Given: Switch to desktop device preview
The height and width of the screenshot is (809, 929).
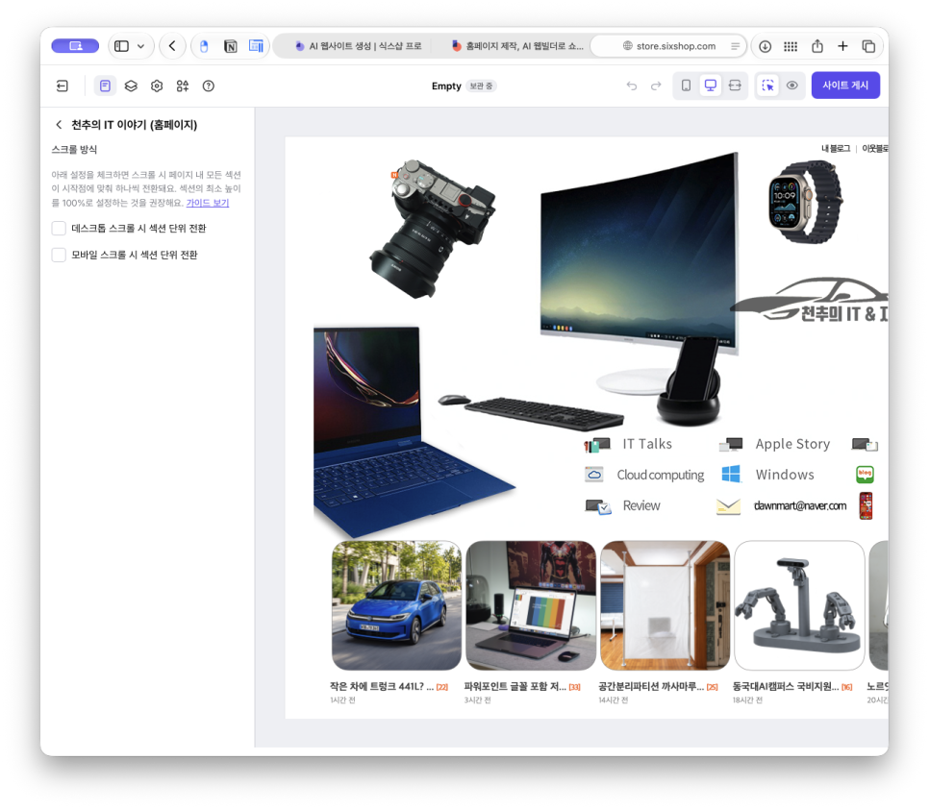Looking at the screenshot, I should pyautogui.click(x=710, y=86).
